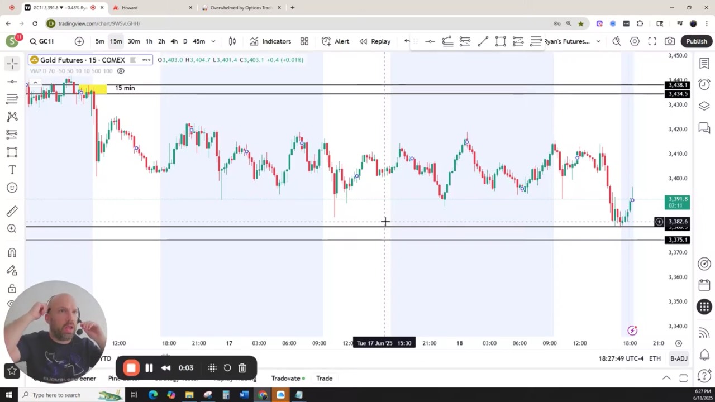
Task: Open the object tree layers panel
Action: point(704,106)
